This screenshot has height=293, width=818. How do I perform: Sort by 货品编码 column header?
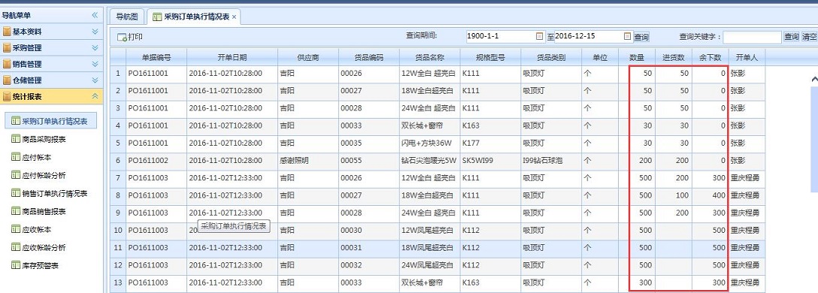[x=369, y=57]
